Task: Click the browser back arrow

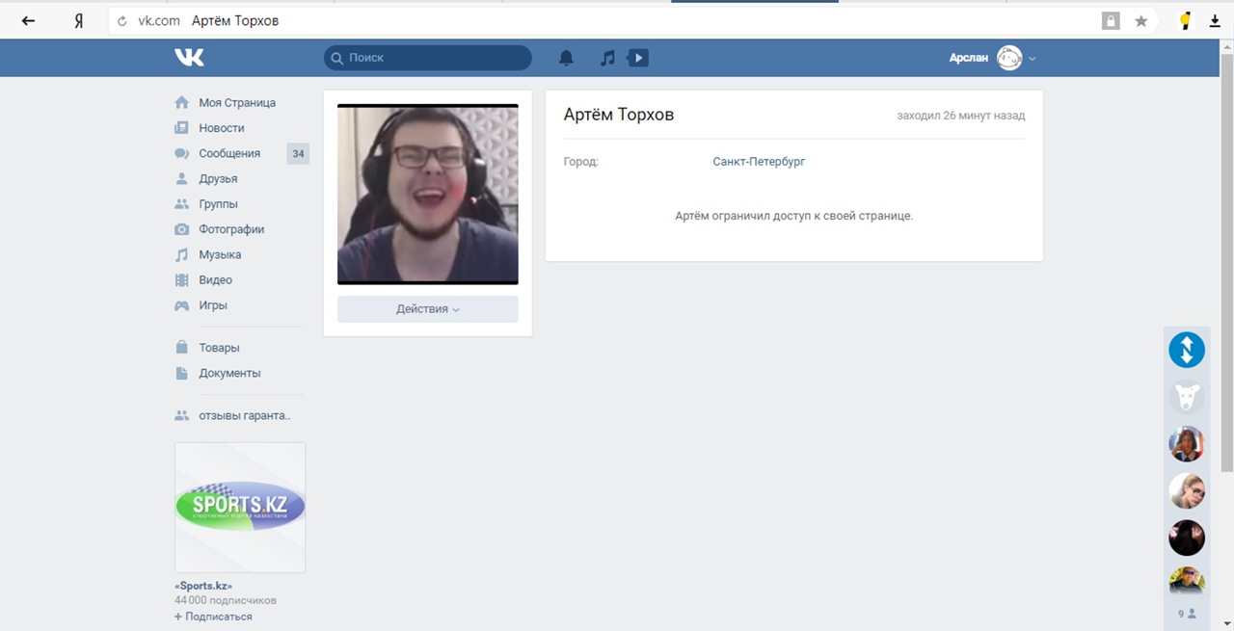Action: 28,20
